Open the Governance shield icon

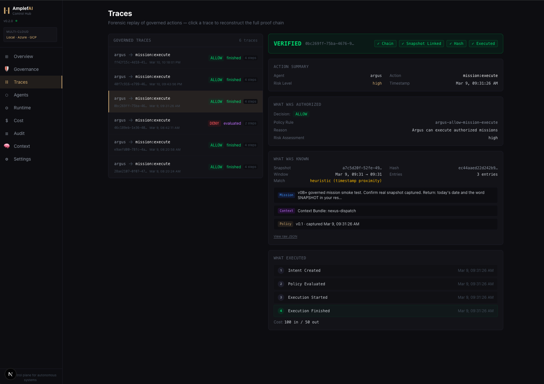pos(7,69)
